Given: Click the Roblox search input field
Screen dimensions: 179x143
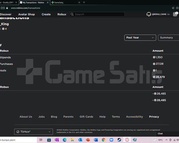Looking at the screenshot, I should (97, 14).
